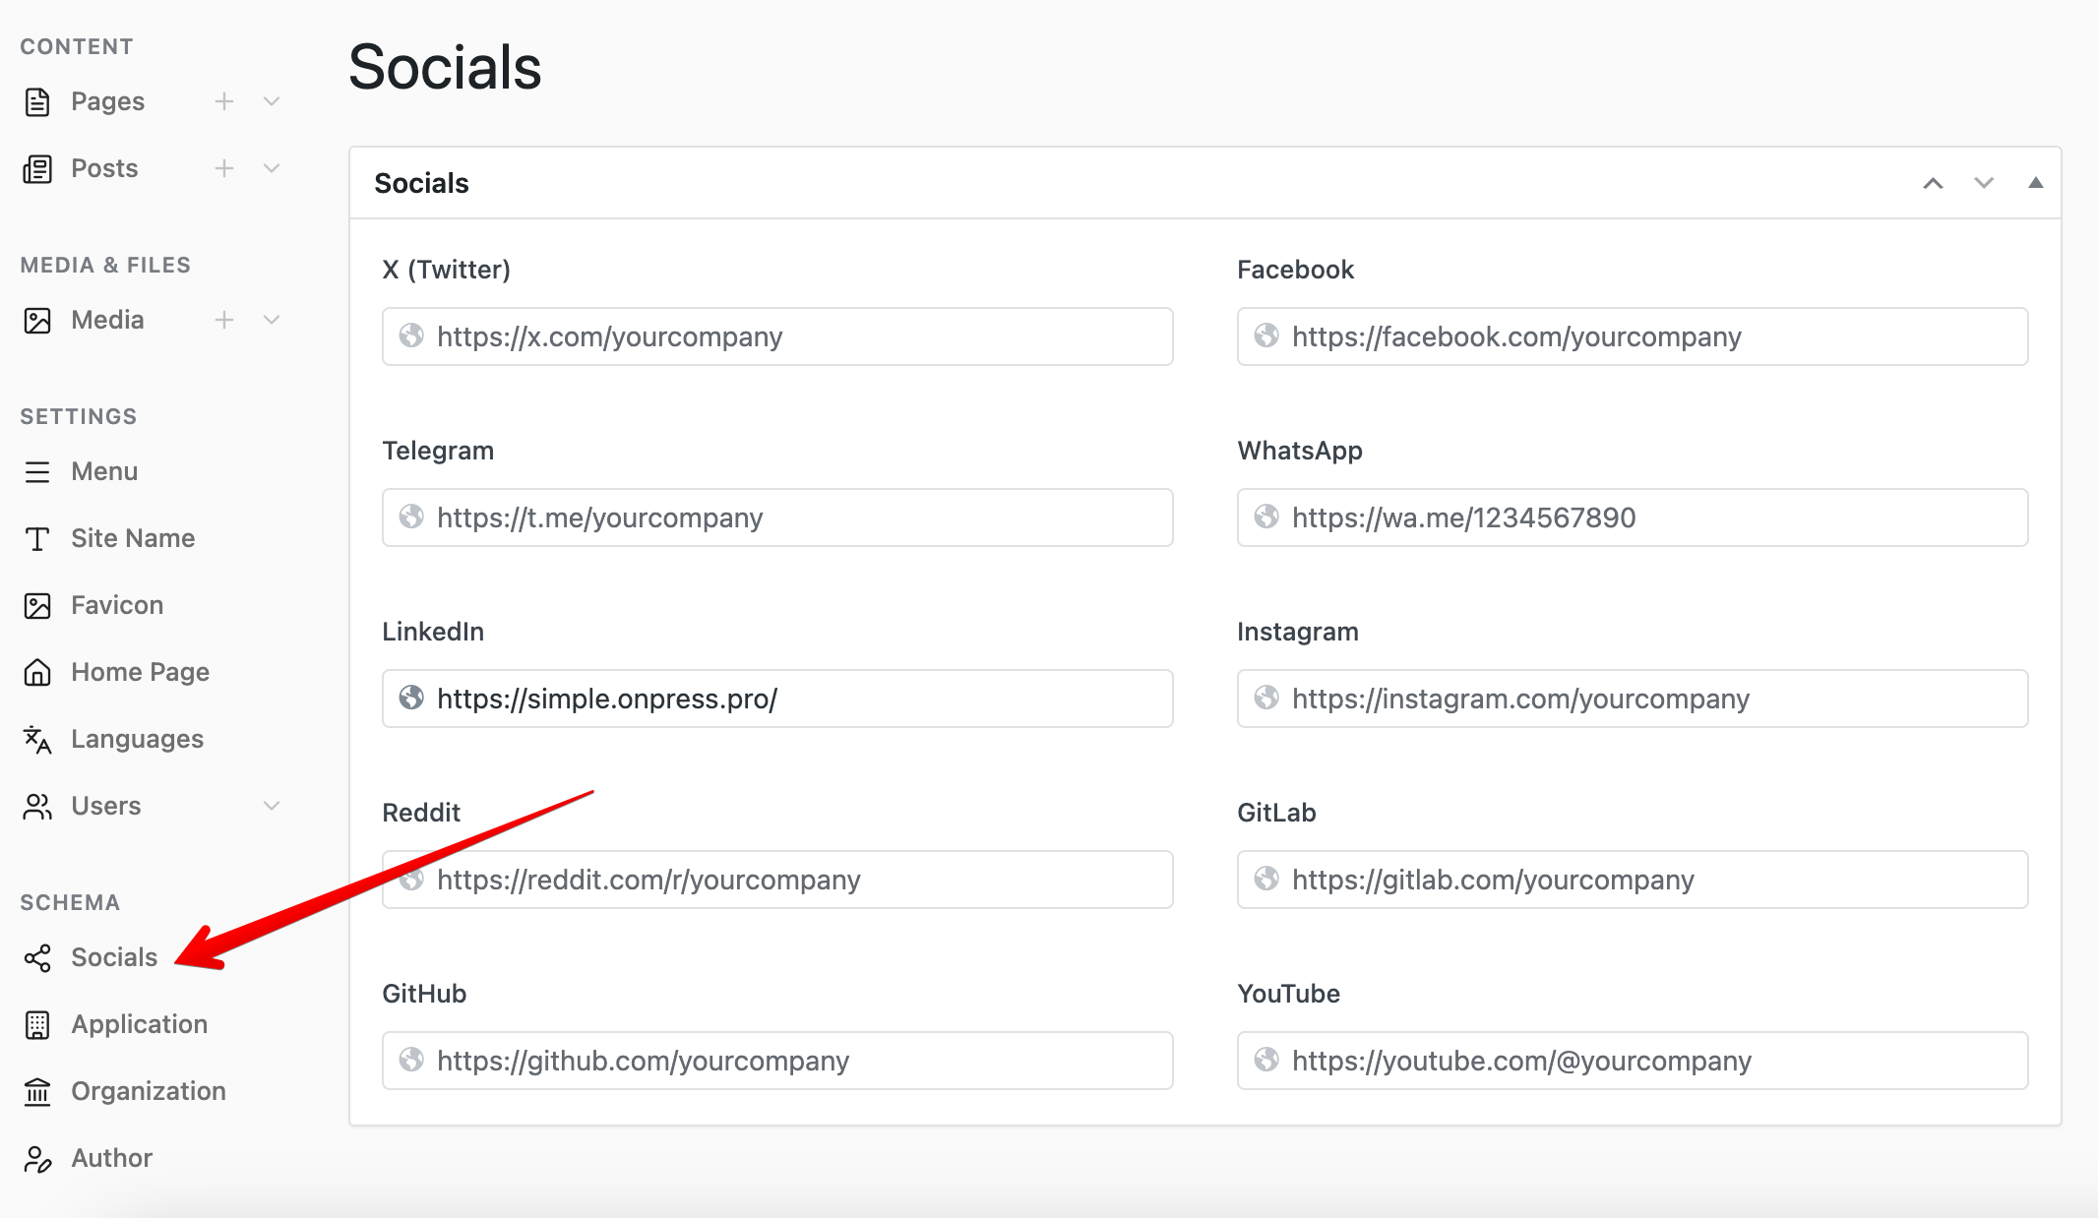Move Socials panel down
This screenshot has height=1218, width=2098.
1984,183
